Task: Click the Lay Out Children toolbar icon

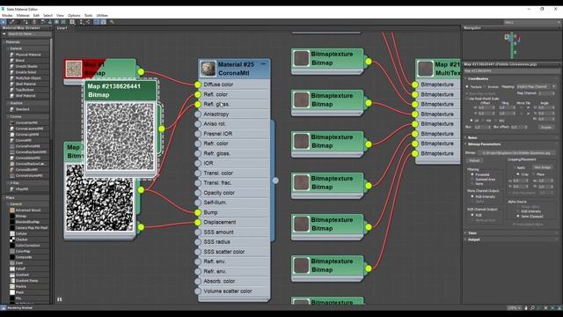Action: click(88, 22)
